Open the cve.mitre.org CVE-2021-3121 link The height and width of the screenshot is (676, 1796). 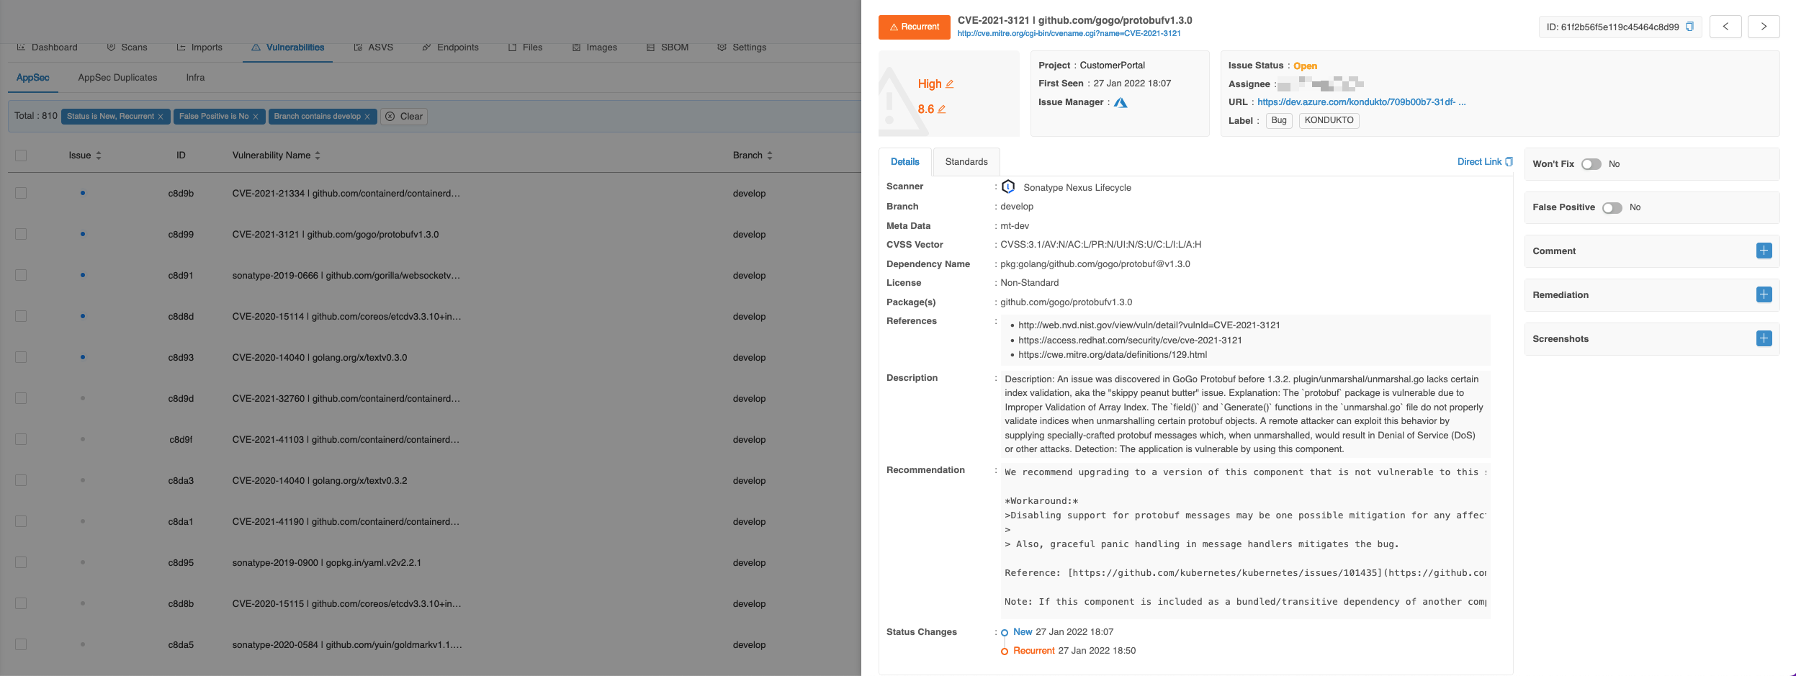pyautogui.click(x=1069, y=33)
